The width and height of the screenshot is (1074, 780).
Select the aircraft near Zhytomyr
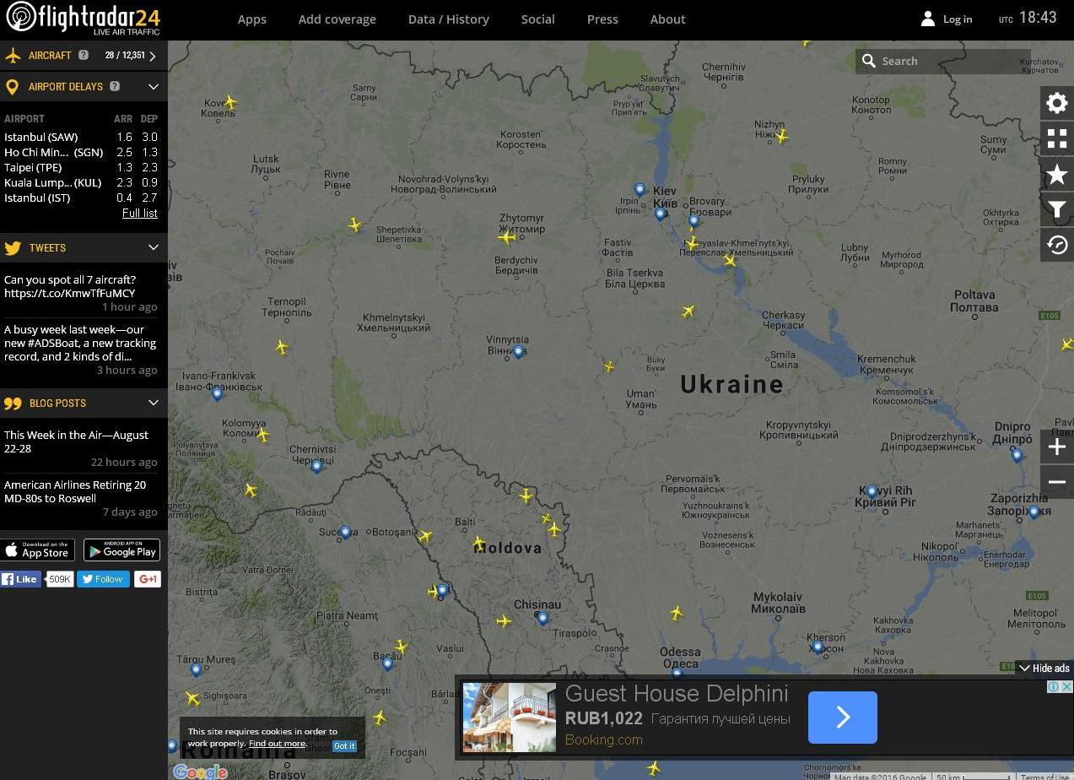pyautogui.click(x=506, y=237)
